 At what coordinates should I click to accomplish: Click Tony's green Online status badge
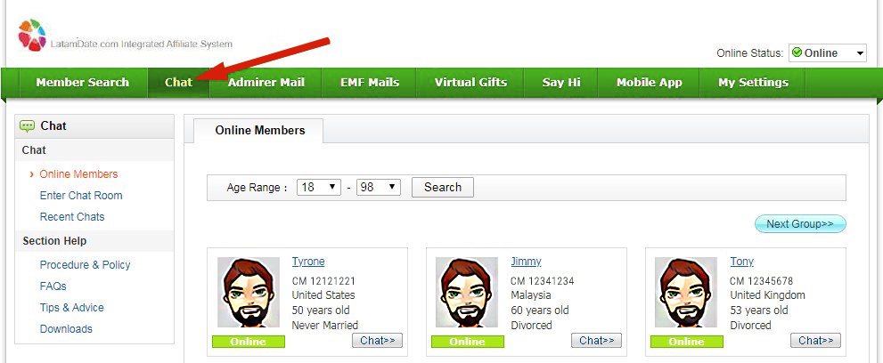(686, 341)
